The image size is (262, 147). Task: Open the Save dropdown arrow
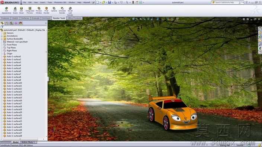pos(112,3)
